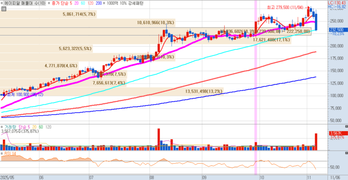
Task: Select the RSI 14 indicator label
Action: 9,153
